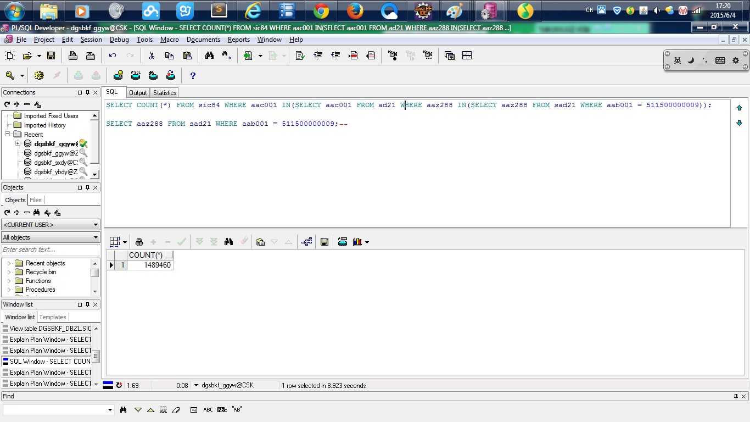Click the Unindent selection toolbar icon
Viewport: 750px width, 422px height.
335,55
